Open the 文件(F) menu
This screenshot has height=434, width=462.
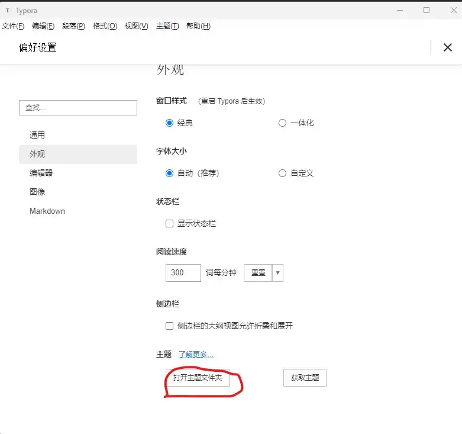[13, 26]
